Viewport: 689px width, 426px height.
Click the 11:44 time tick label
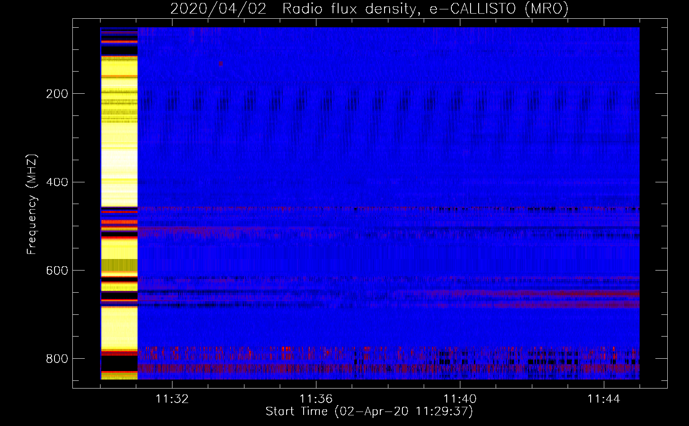[x=604, y=399]
